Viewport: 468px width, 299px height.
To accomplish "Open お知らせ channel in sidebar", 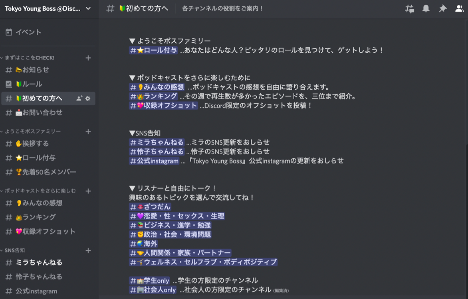I will 48,70.
